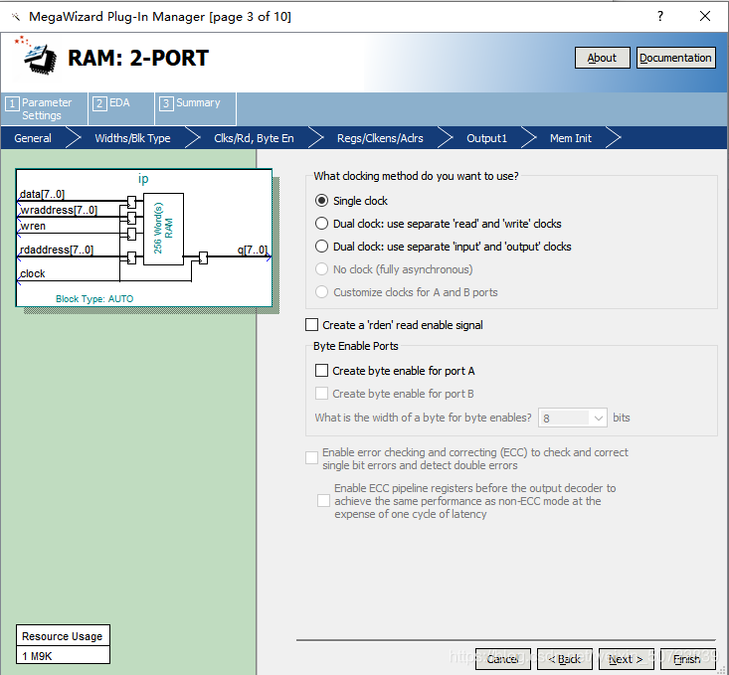Image resolution: width=729 pixels, height=675 pixels.
Task: Click the About button
Action: pos(602,58)
